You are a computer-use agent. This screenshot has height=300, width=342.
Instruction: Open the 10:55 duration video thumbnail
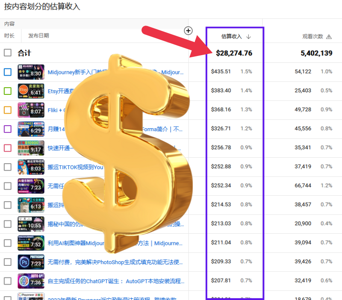(x=31, y=224)
